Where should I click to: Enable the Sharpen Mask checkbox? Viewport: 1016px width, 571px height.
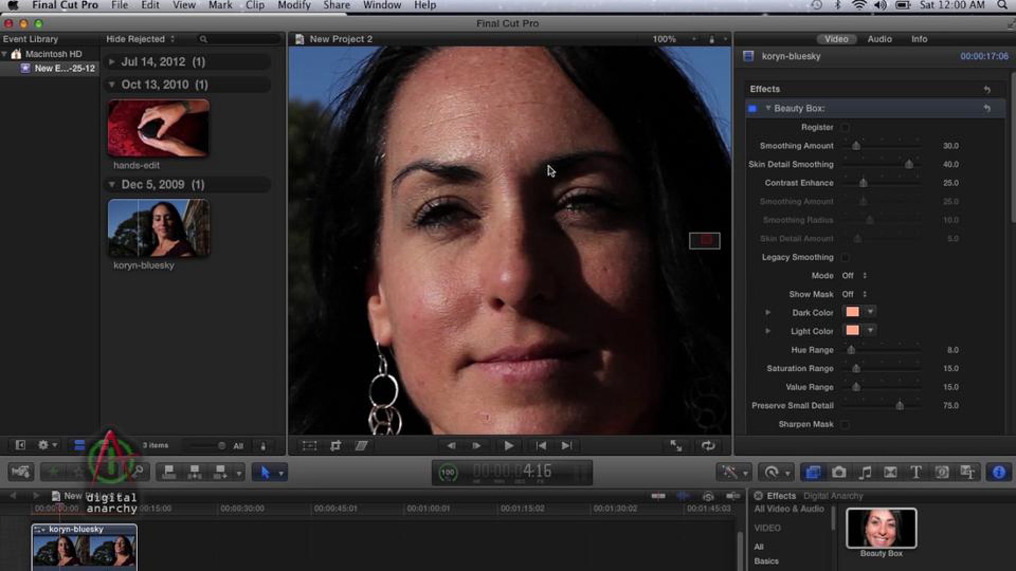point(845,424)
